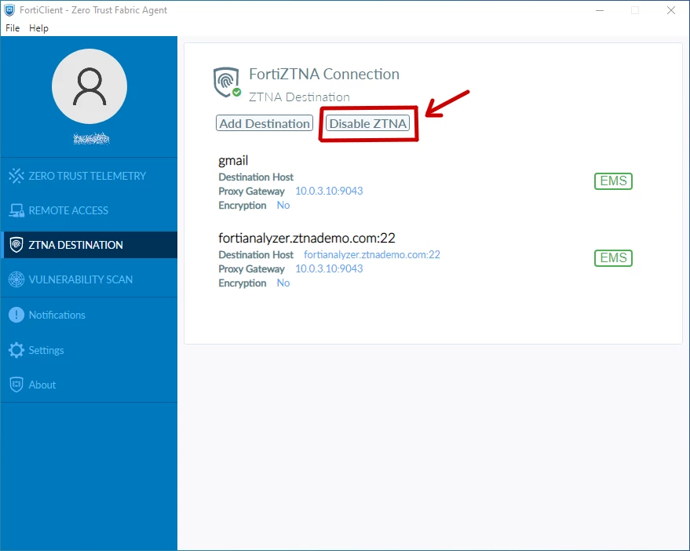
Task: Click the Settings gear icon
Action: tap(16, 350)
